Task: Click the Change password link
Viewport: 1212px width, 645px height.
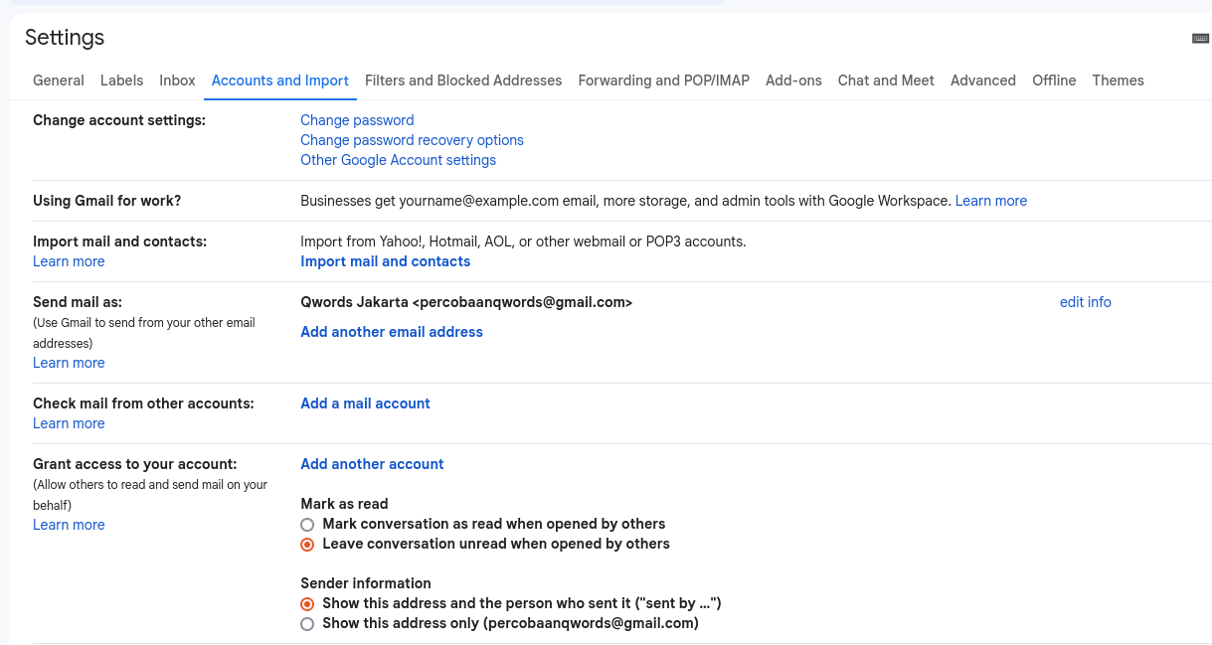Action: click(357, 120)
